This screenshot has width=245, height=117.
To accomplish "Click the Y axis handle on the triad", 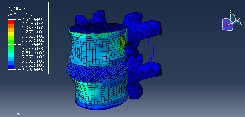I will tap(237, 21).
